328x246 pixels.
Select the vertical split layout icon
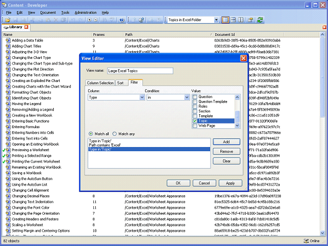click(x=241, y=20)
